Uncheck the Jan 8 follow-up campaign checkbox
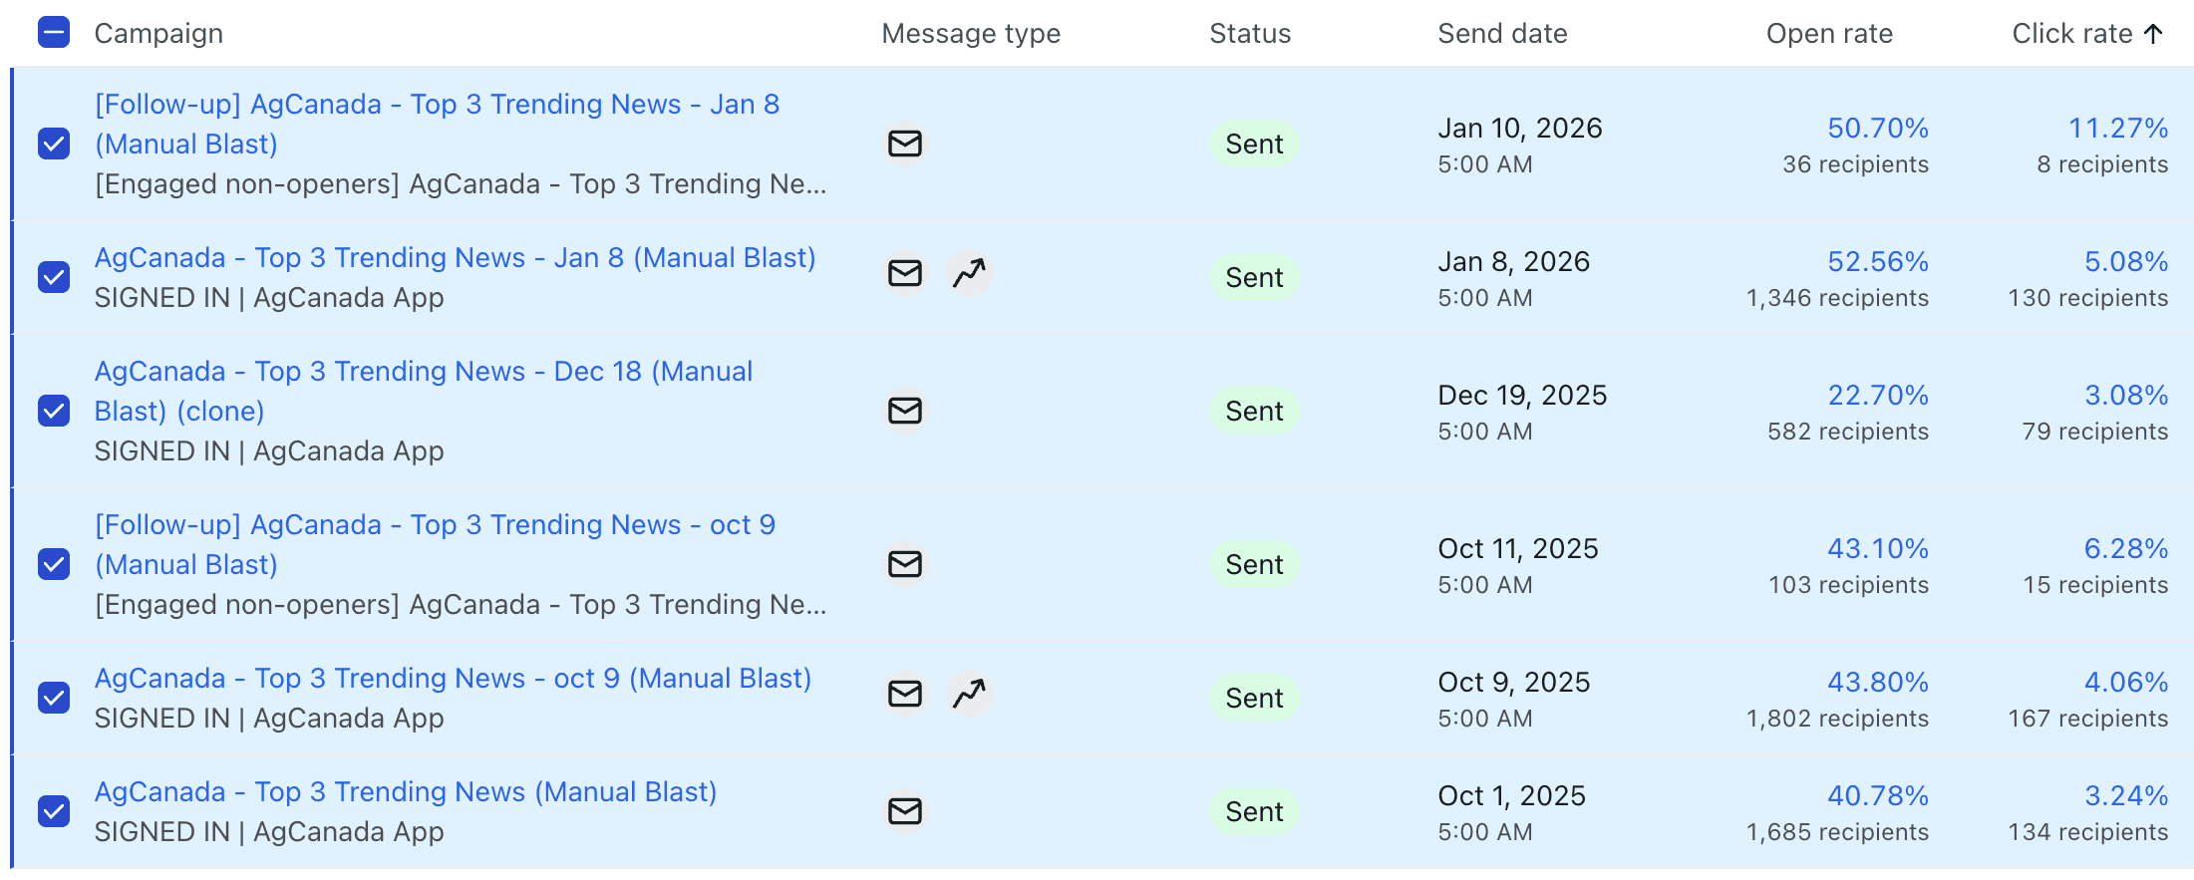Viewport: 2194px width, 880px height. pos(55,144)
